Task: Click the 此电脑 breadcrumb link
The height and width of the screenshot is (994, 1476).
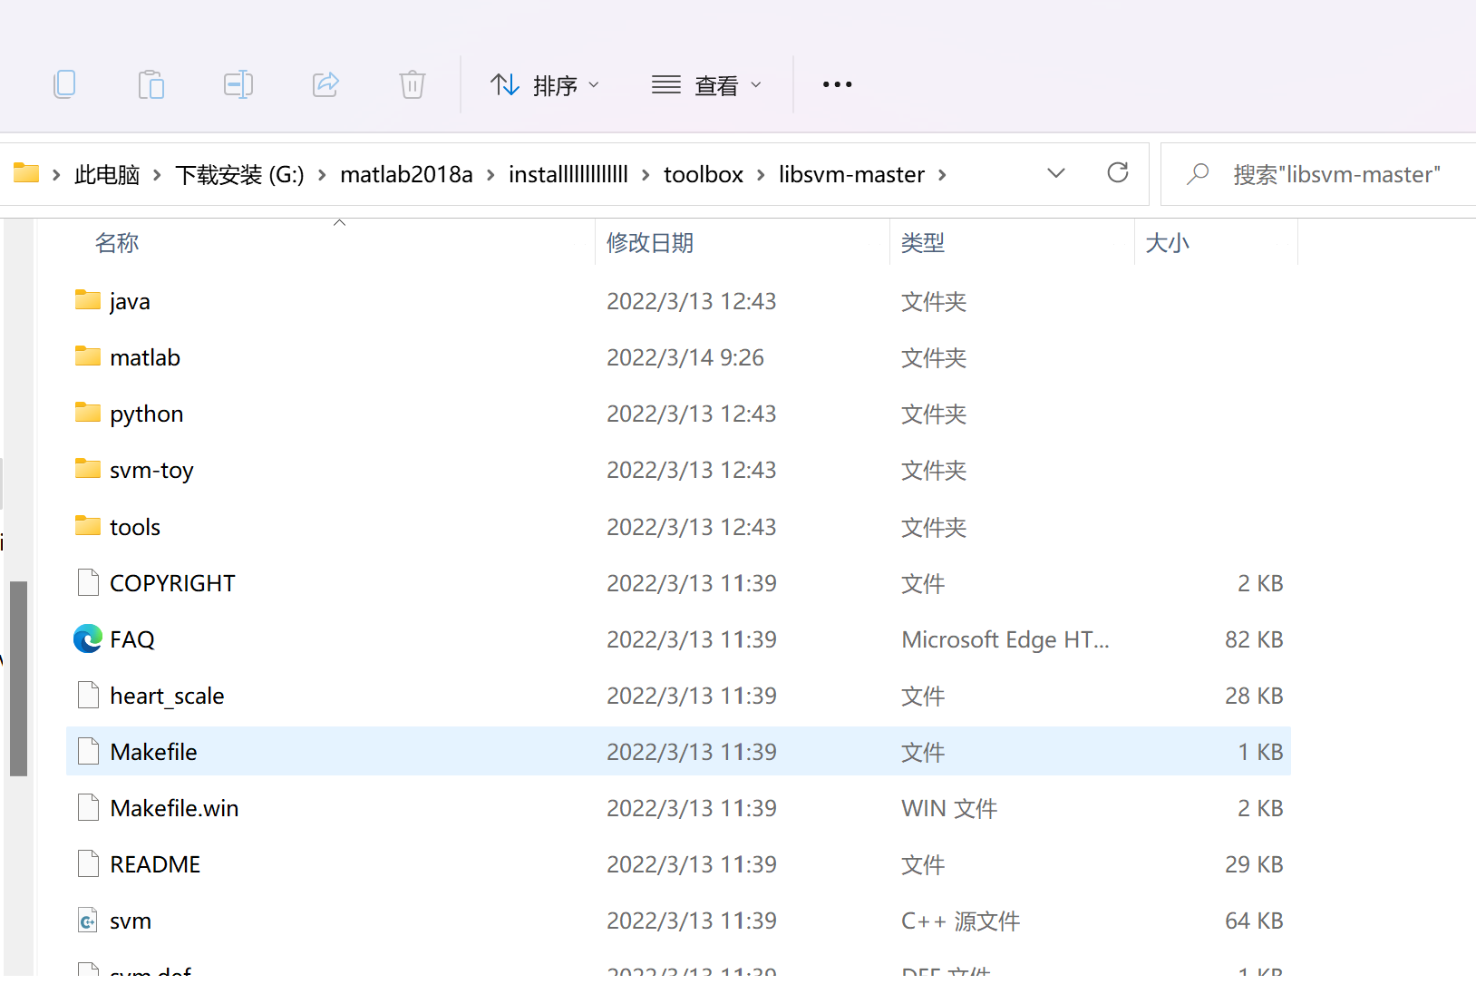Action: pyautogui.click(x=106, y=174)
